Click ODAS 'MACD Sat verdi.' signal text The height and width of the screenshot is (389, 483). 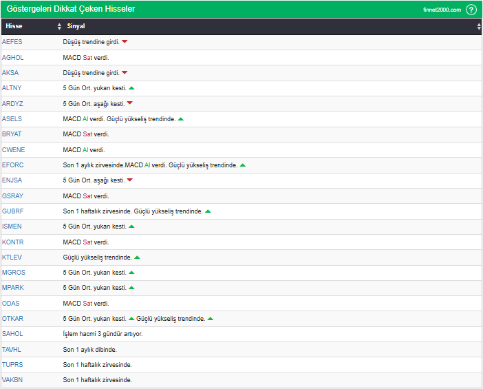(86, 304)
